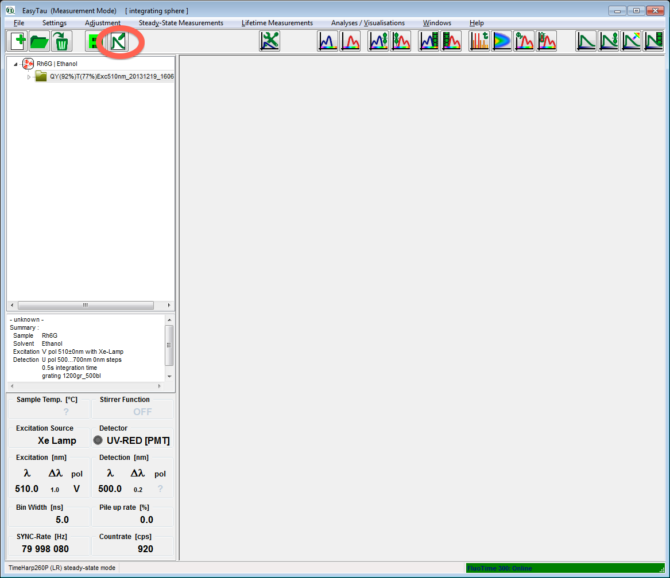Click the detector status indicator next to UV-RED

[x=98, y=440]
